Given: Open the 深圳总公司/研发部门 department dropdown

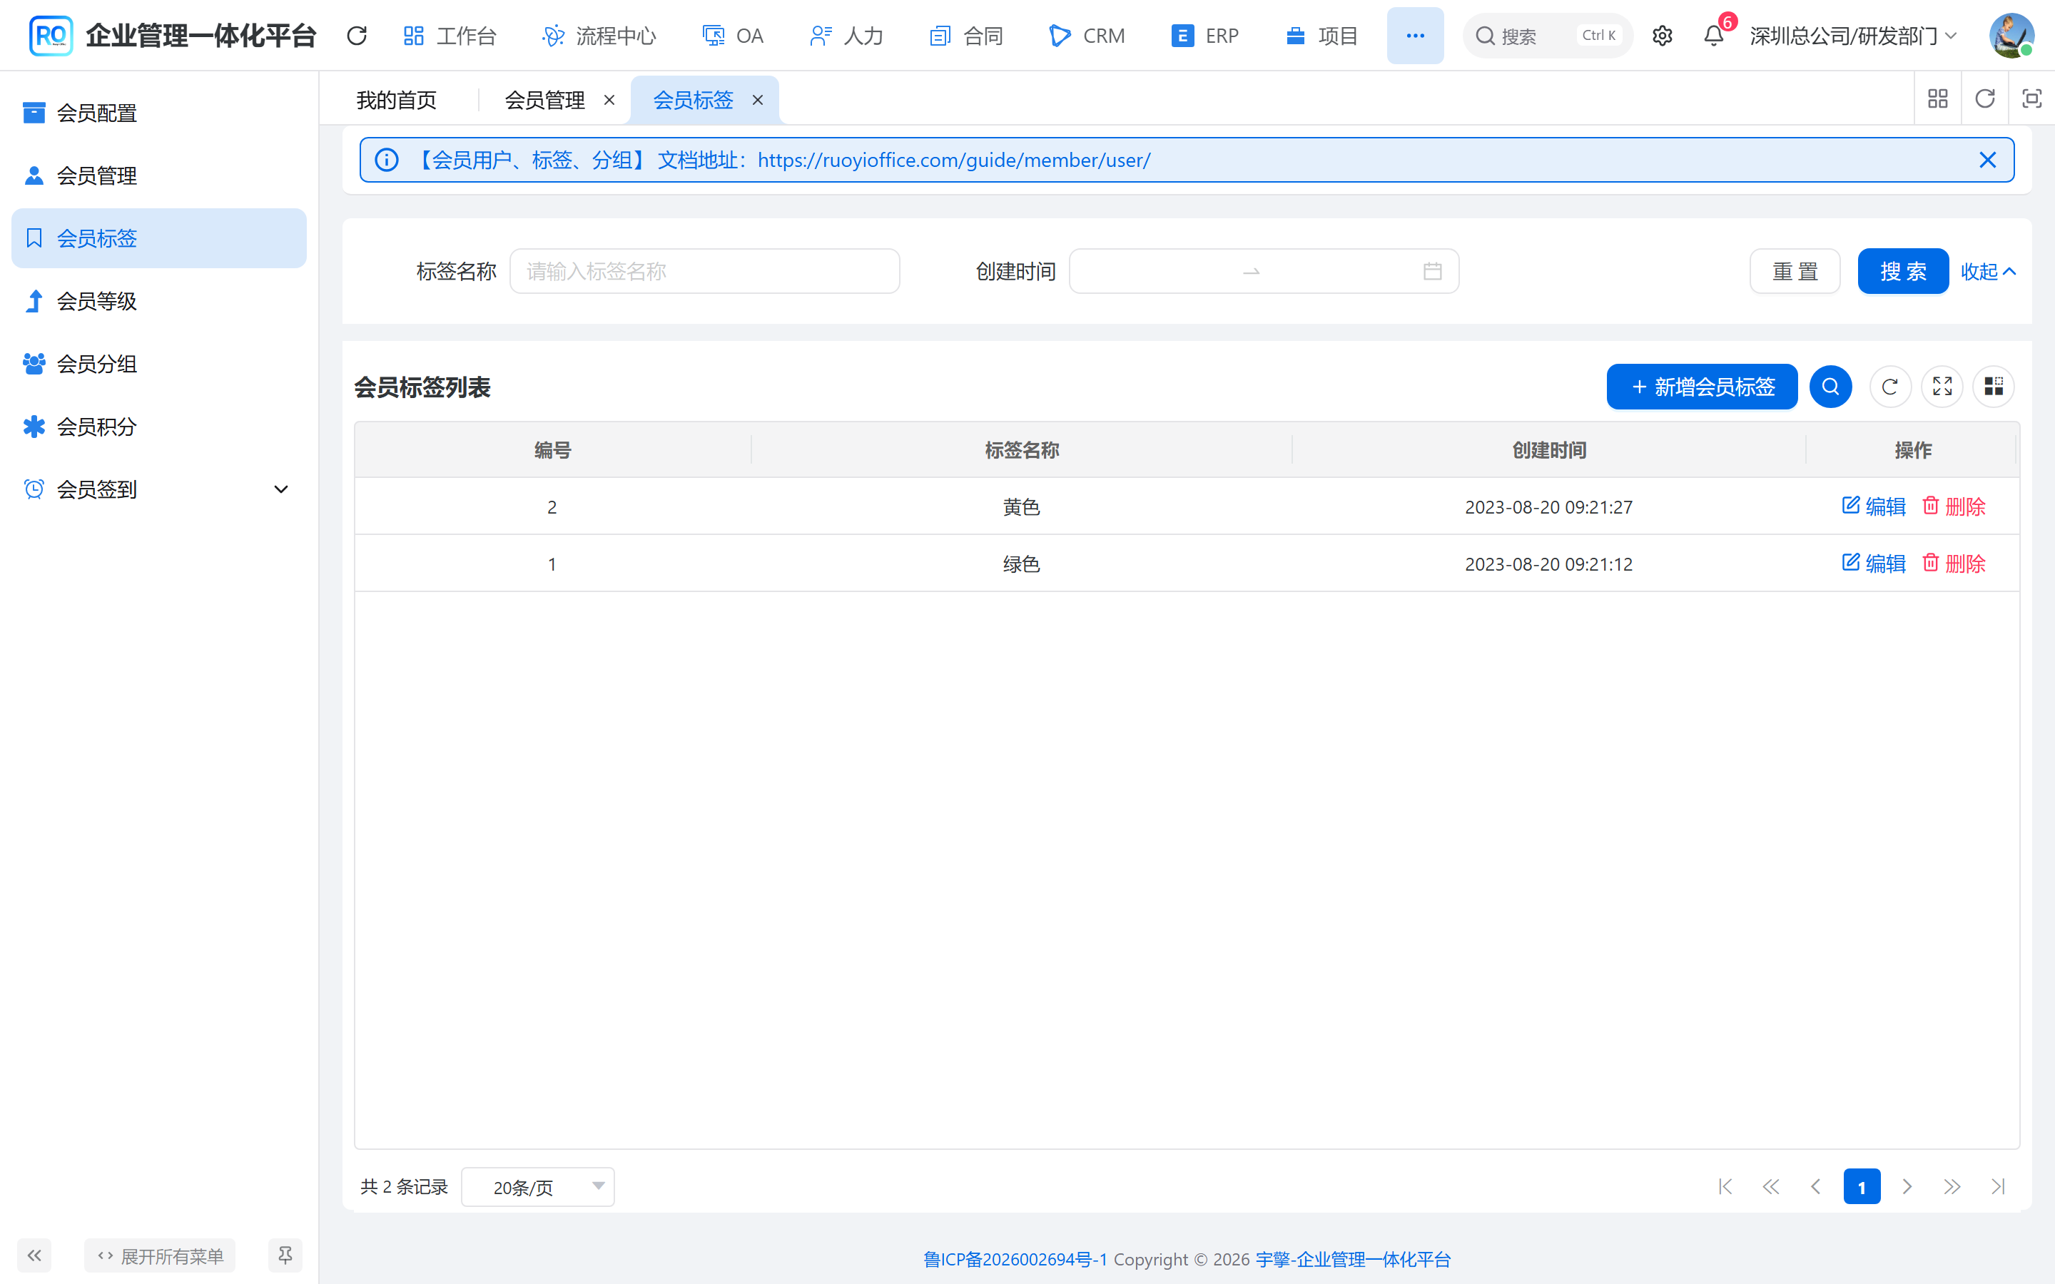Looking at the screenshot, I should click(x=1854, y=36).
